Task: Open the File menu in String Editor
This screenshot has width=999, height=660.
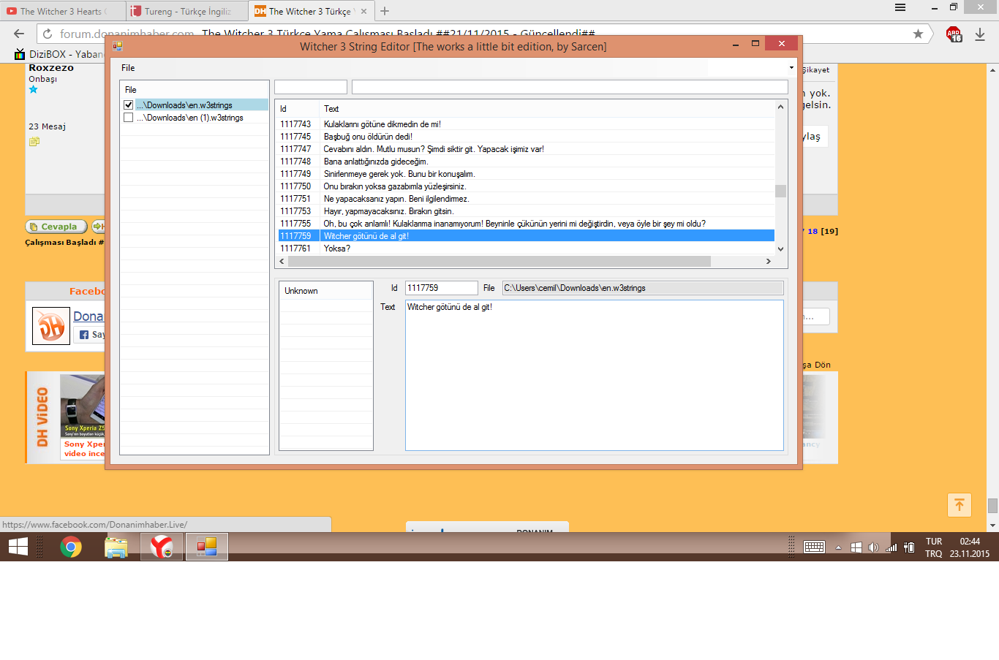Action: click(128, 68)
